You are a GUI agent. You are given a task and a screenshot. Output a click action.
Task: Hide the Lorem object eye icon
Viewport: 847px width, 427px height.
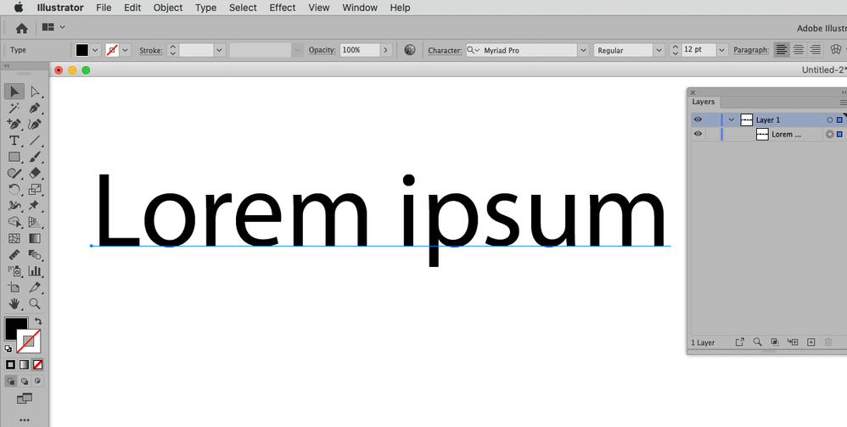(698, 134)
